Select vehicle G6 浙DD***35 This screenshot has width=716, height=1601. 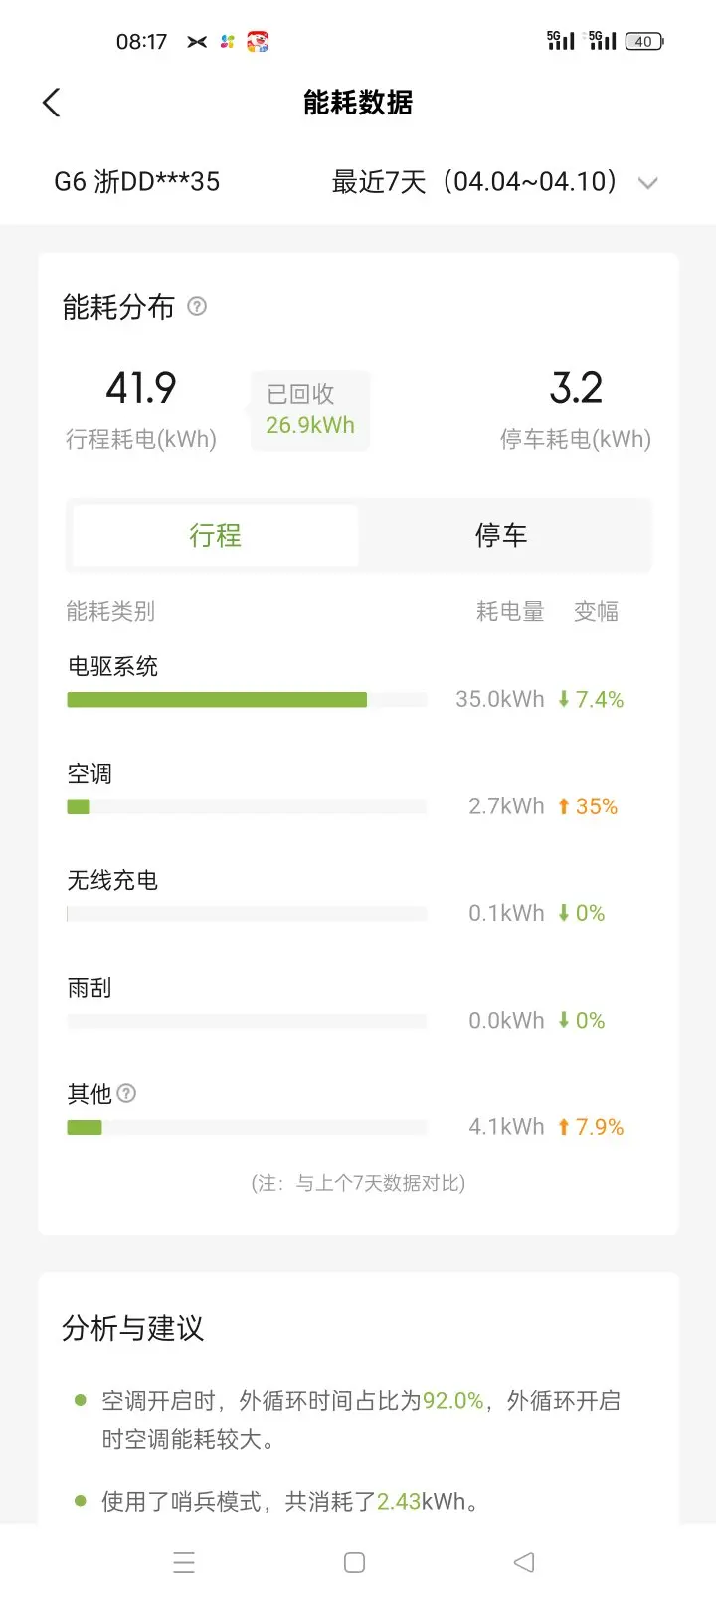(x=136, y=182)
